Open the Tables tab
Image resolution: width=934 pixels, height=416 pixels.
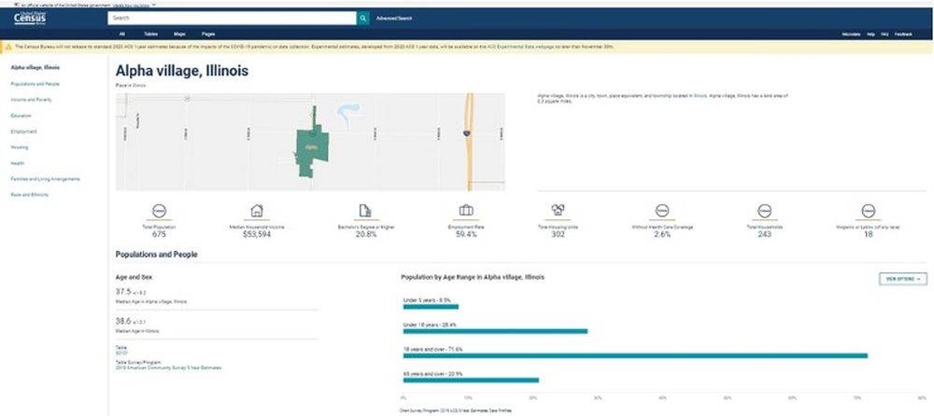pyautogui.click(x=151, y=34)
